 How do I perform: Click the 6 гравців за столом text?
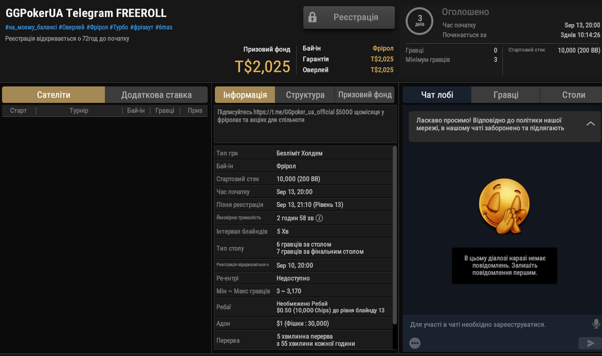(303, 244)
